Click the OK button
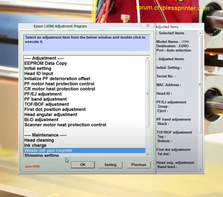This screenshot has height=197, width=223. point(83,165)
